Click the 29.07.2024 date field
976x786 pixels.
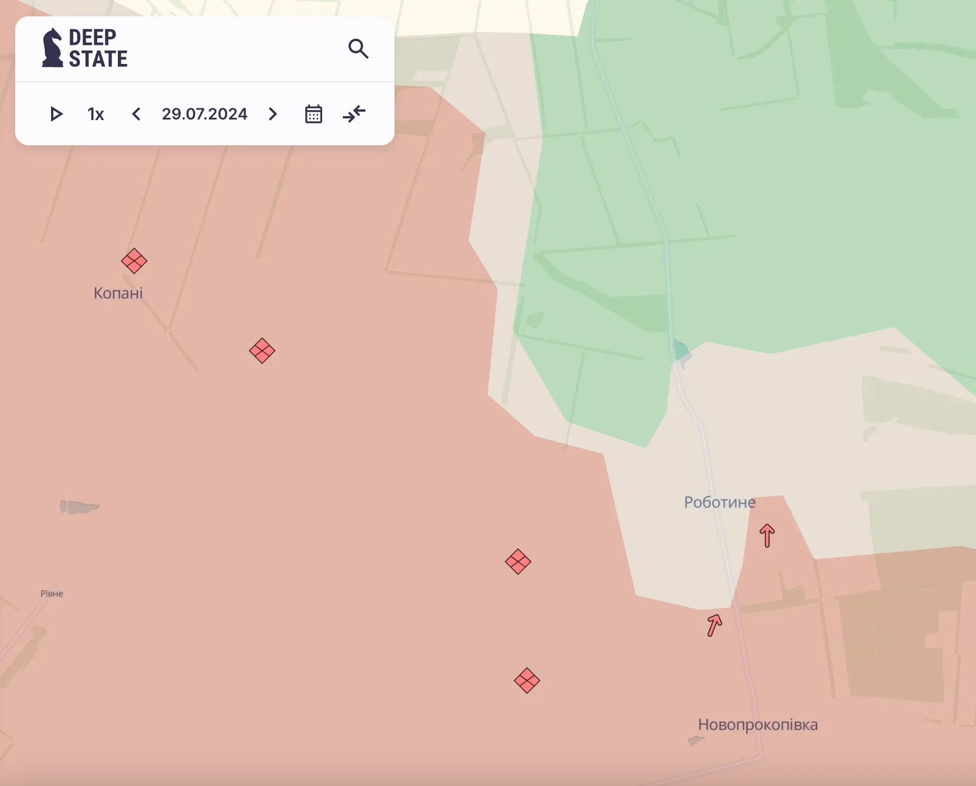(204, 114)
